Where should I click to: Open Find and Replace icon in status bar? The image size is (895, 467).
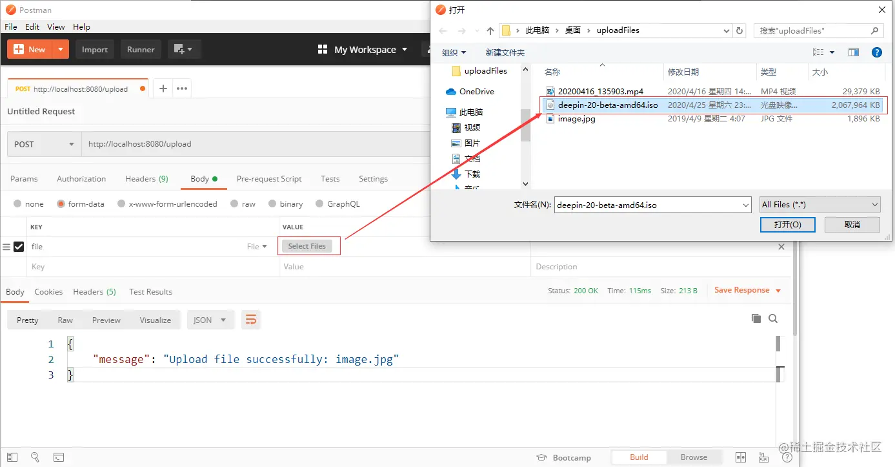coord(35,457)
